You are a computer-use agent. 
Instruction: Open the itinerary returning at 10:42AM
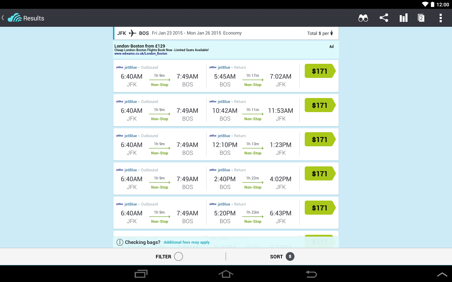pyautogui.click(x=226, y=110)
